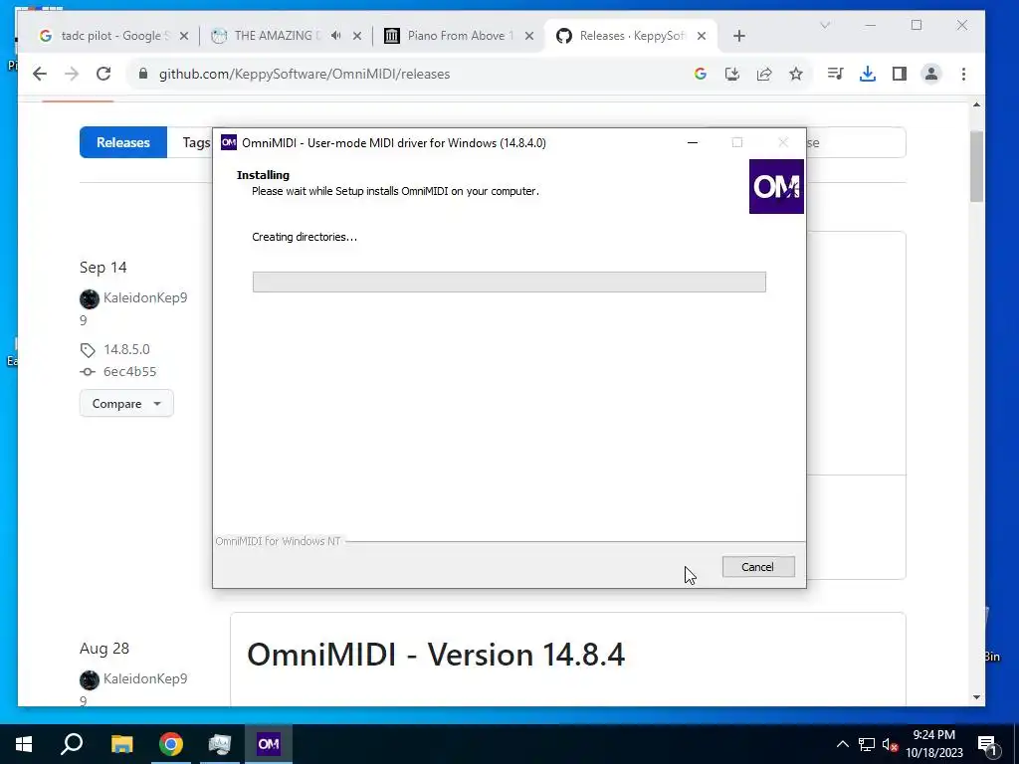Click the OmniMIDI taskbar icon
The width and height of the screenshot is (1019, 764).
coord(269,744)
